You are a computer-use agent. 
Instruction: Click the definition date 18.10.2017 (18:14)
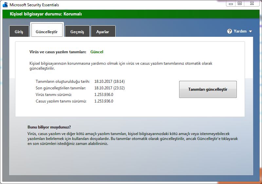pos(109,81)
